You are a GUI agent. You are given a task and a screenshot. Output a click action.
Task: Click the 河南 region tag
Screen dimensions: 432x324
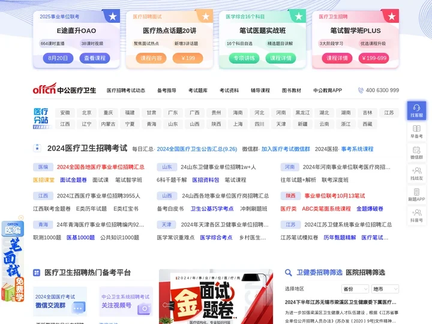pos(290,167)
